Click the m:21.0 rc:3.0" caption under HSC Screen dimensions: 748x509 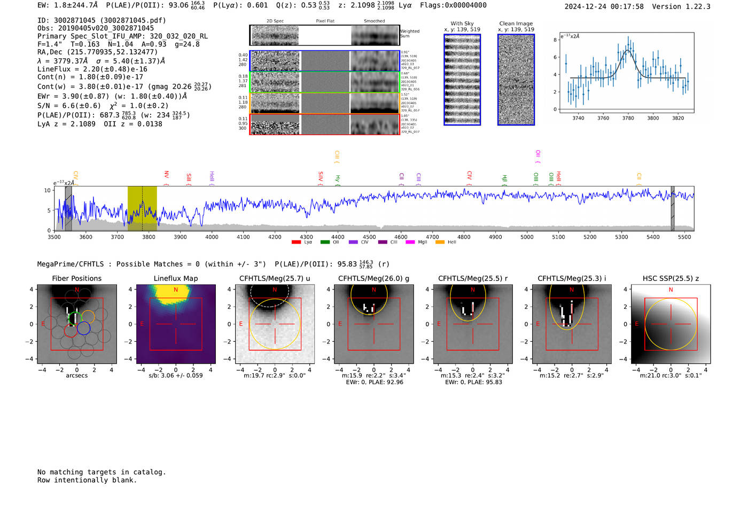[671, 375]
